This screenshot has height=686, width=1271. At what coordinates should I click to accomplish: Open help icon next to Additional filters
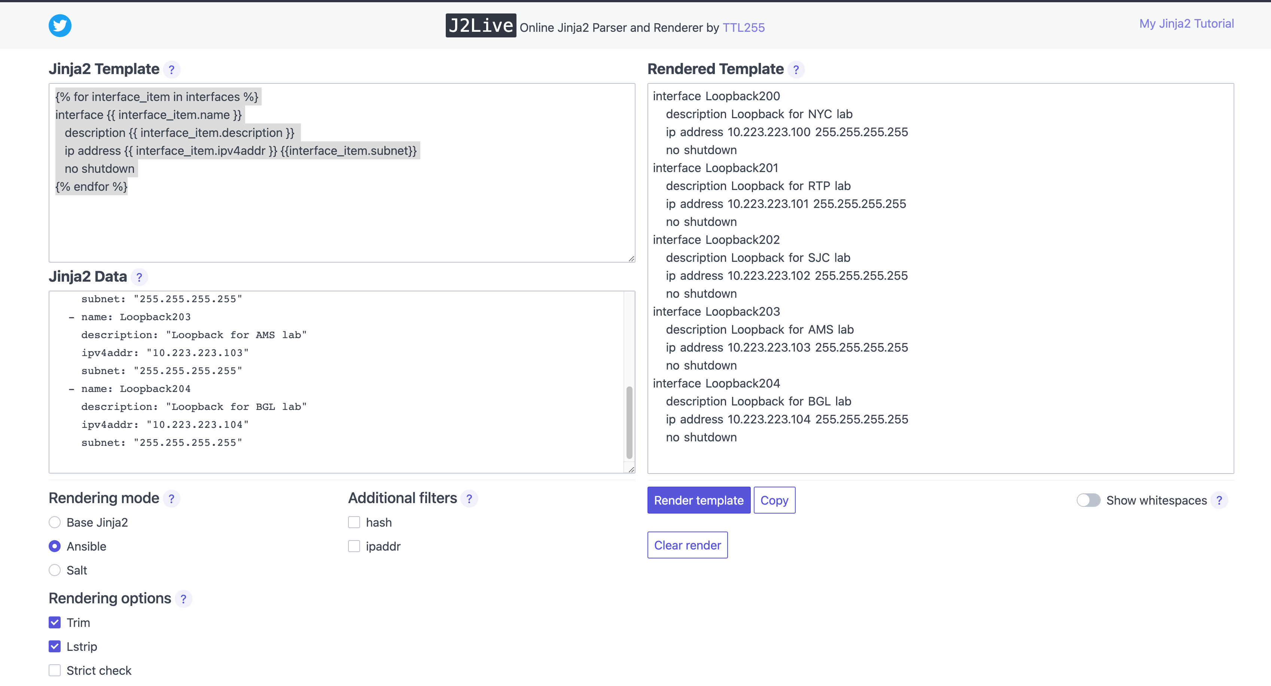click(x=469, y=499)
